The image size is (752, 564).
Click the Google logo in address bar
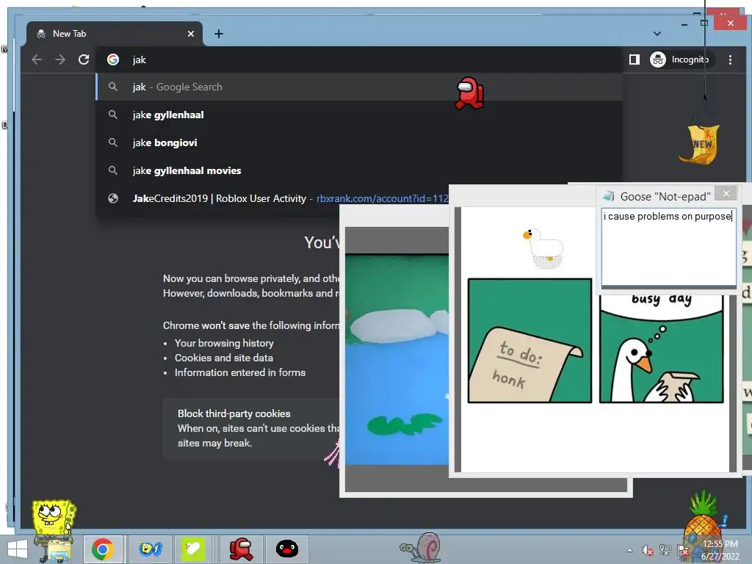(113, 59)
